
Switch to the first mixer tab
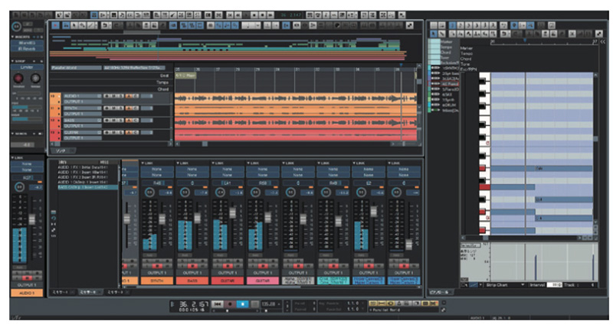click(63, 292)
